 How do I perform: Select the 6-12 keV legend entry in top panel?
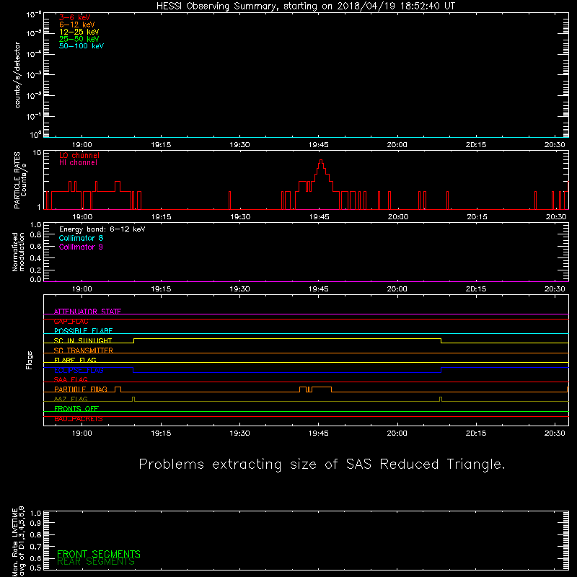[77, 25]
